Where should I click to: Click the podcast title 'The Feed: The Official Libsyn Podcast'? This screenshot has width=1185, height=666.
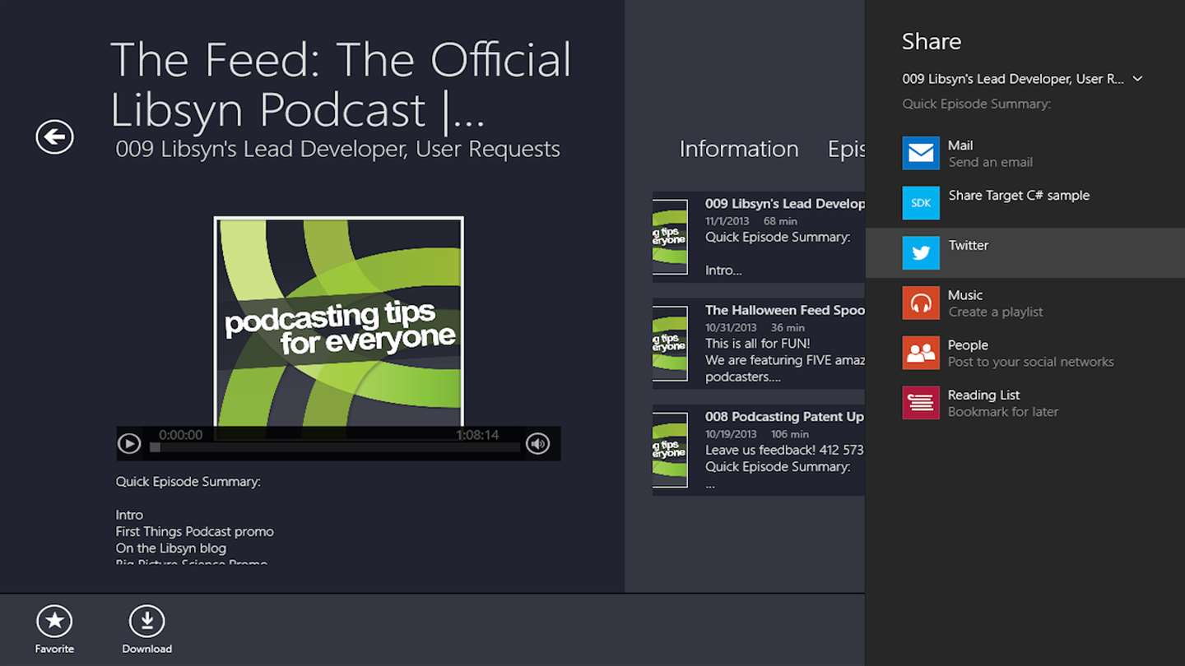click(341, 84)
